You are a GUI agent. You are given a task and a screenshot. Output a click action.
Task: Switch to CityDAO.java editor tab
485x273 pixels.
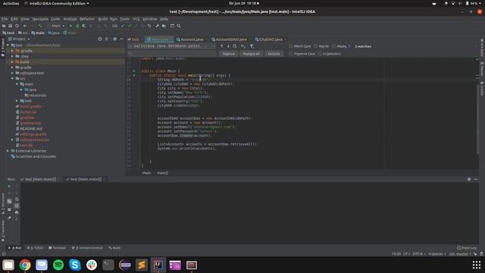point(271,39)
